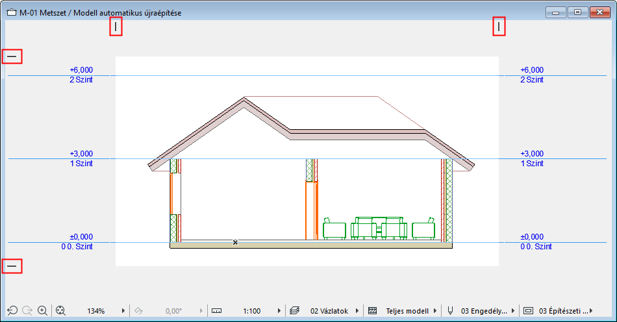Select the beige floor slab
The width and height of the screenshot is (617, 322).
pos(311,245)
